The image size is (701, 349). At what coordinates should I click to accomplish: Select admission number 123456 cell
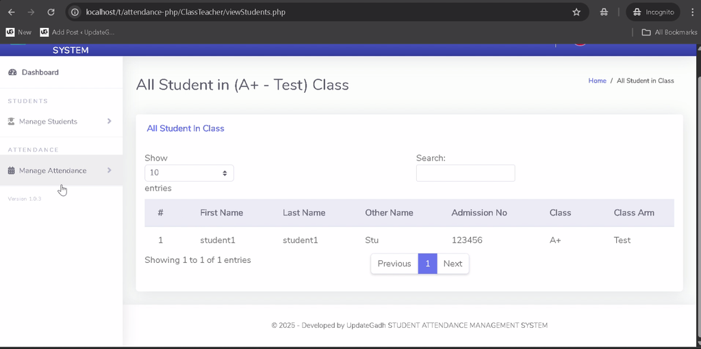click(467, 240)
